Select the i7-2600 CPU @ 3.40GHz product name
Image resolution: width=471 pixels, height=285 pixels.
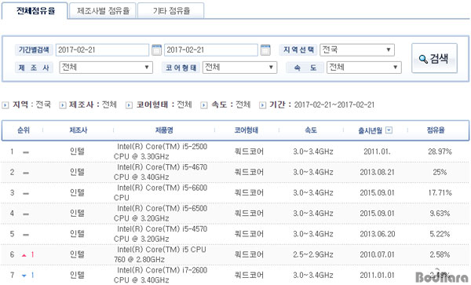click(161, 275)
